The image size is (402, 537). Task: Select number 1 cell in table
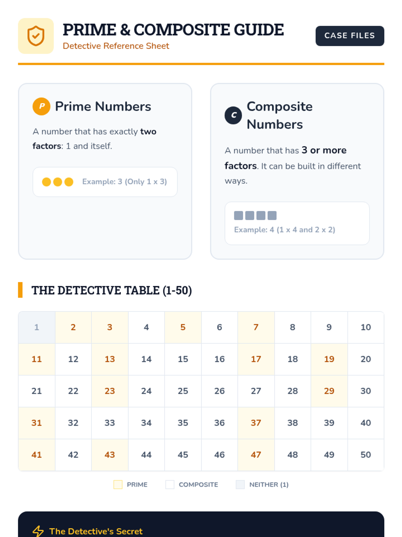(37, 327)
